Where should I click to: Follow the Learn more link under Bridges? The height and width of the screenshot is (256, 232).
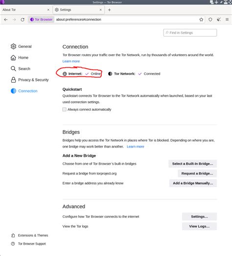tap(136, 147)
